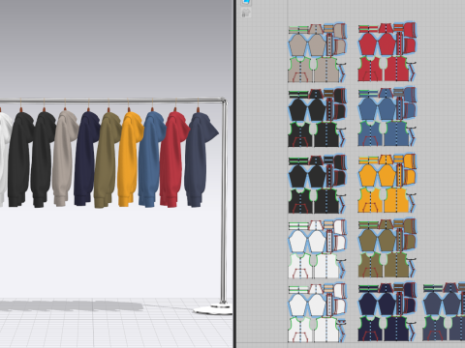Select the white pattern set beside the olive set

(x=317, y=249)
